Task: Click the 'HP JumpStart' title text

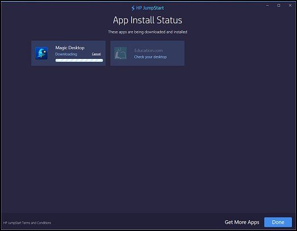Action: tap(150, 8)
